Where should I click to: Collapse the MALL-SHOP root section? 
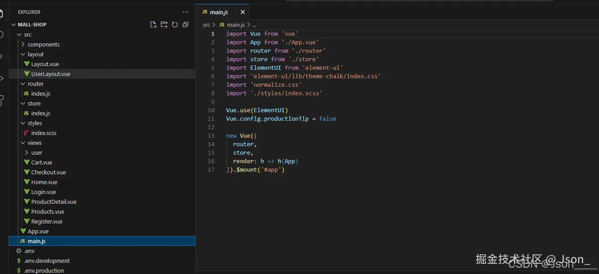click(x=32, y=25)
